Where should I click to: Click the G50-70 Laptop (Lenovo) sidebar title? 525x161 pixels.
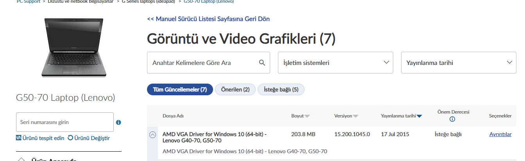click(66, 98)
